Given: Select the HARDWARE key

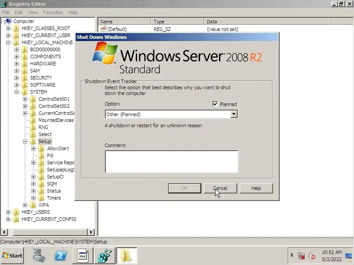Looking at the screenshot, I should pyautogui.click(x=43, y=64).
